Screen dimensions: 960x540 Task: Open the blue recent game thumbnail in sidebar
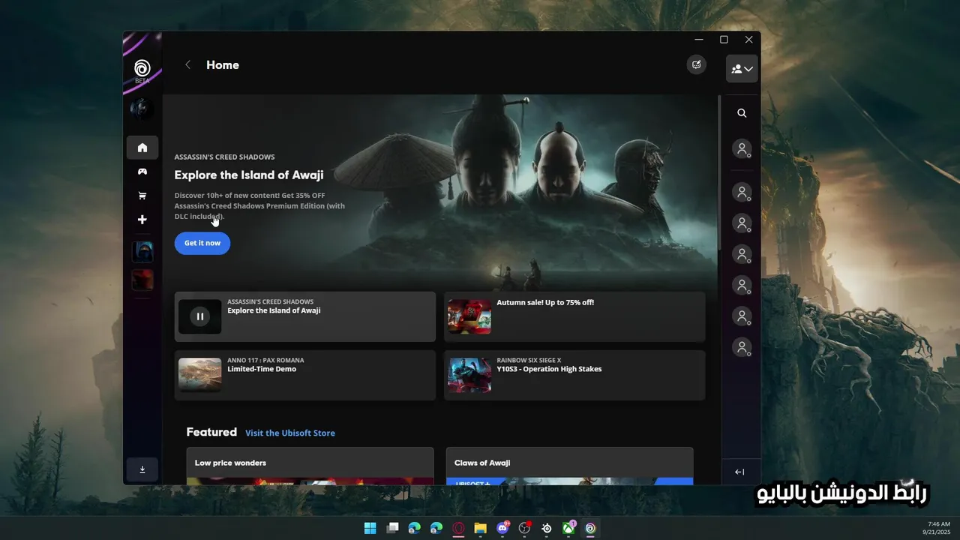point(142,252)
